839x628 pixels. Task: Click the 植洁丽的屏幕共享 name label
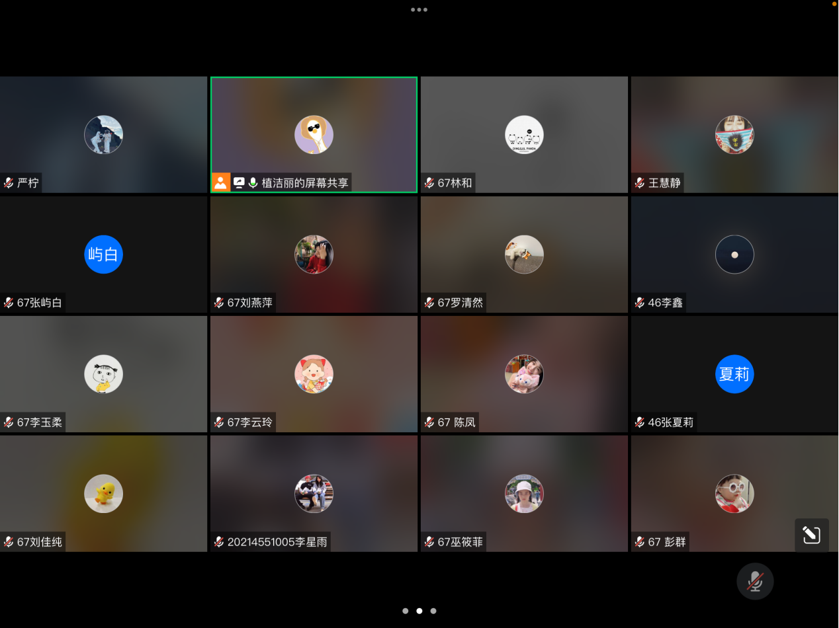[x=304, y=182]
